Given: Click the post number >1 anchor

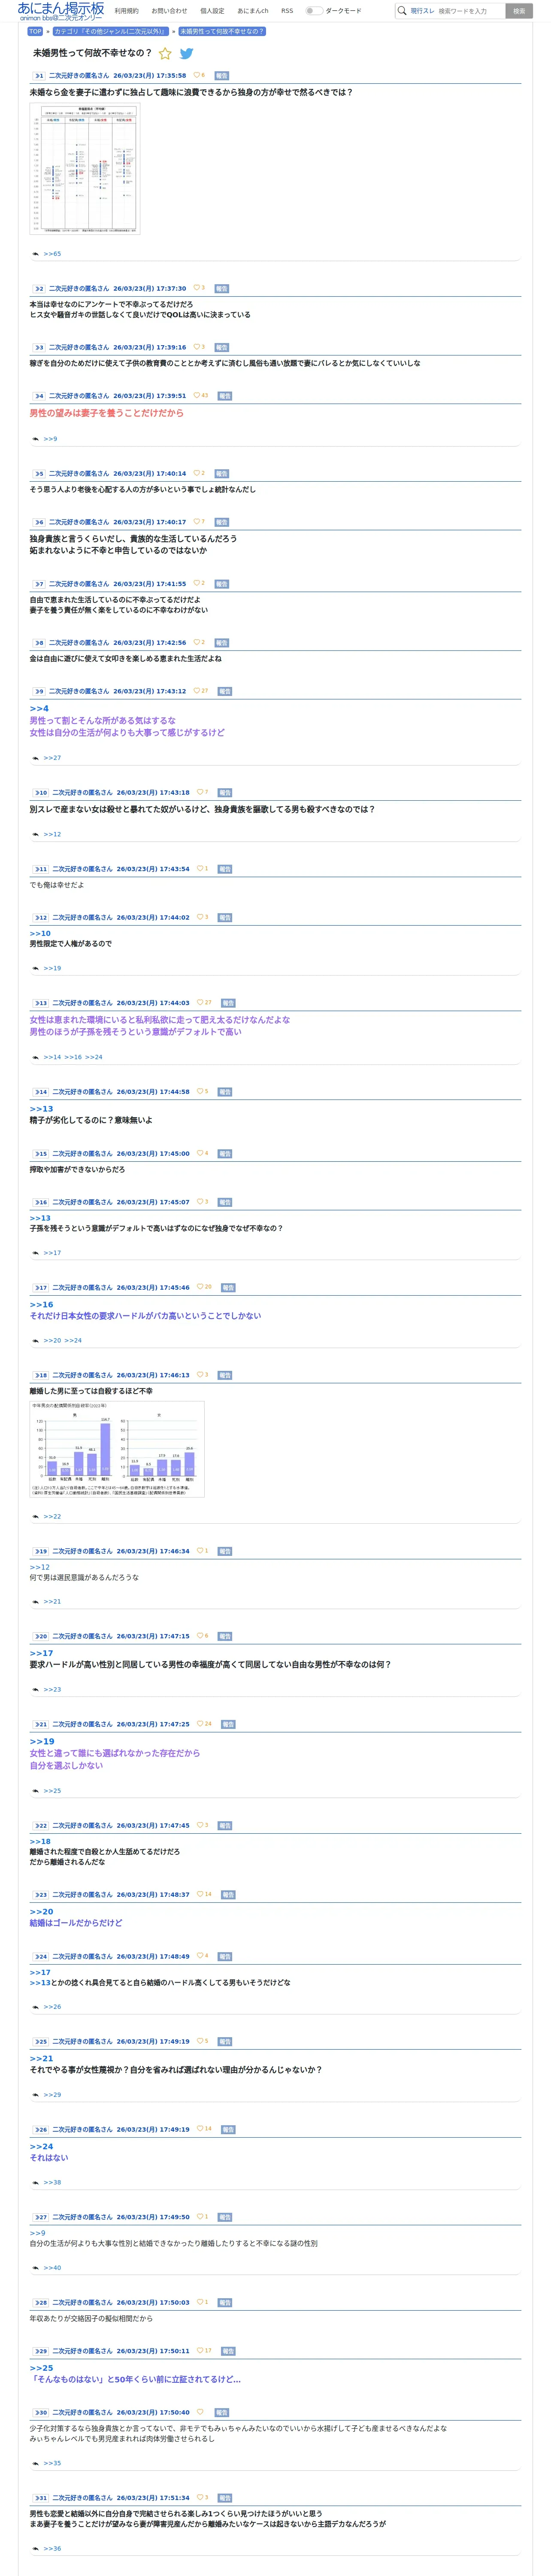Looking at the screenshot, I should click(39, 75).
